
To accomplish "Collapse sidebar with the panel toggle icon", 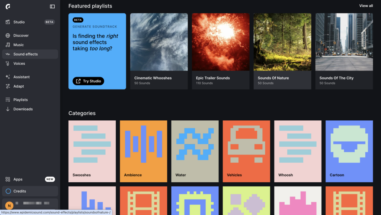I will 52,7.
